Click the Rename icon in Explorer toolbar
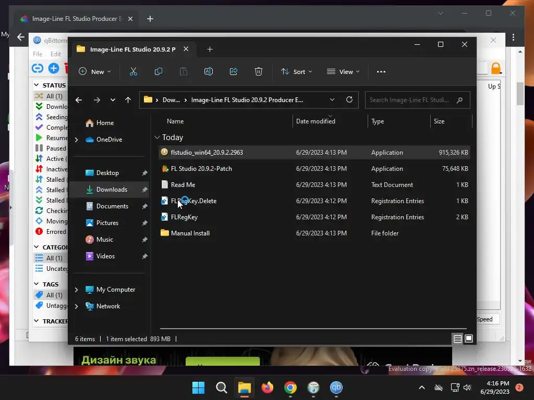The image size is (534, 400). point(209,71)
